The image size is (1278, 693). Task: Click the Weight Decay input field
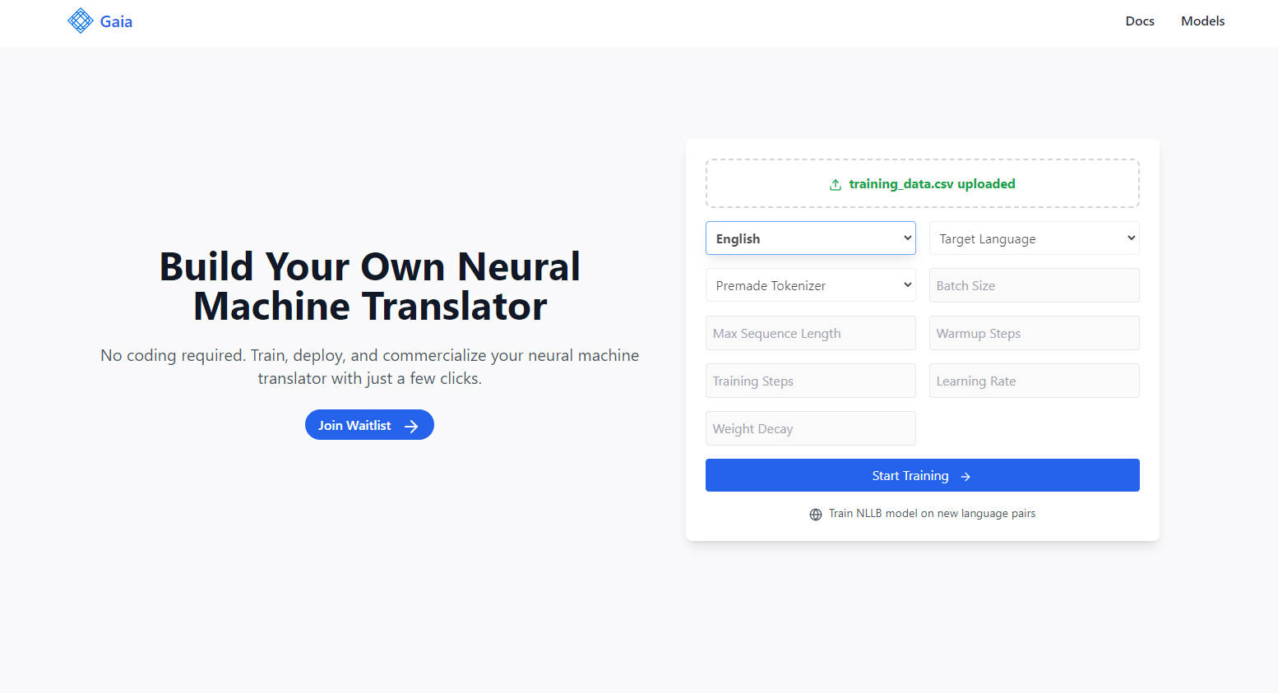(x=810, y=428)
